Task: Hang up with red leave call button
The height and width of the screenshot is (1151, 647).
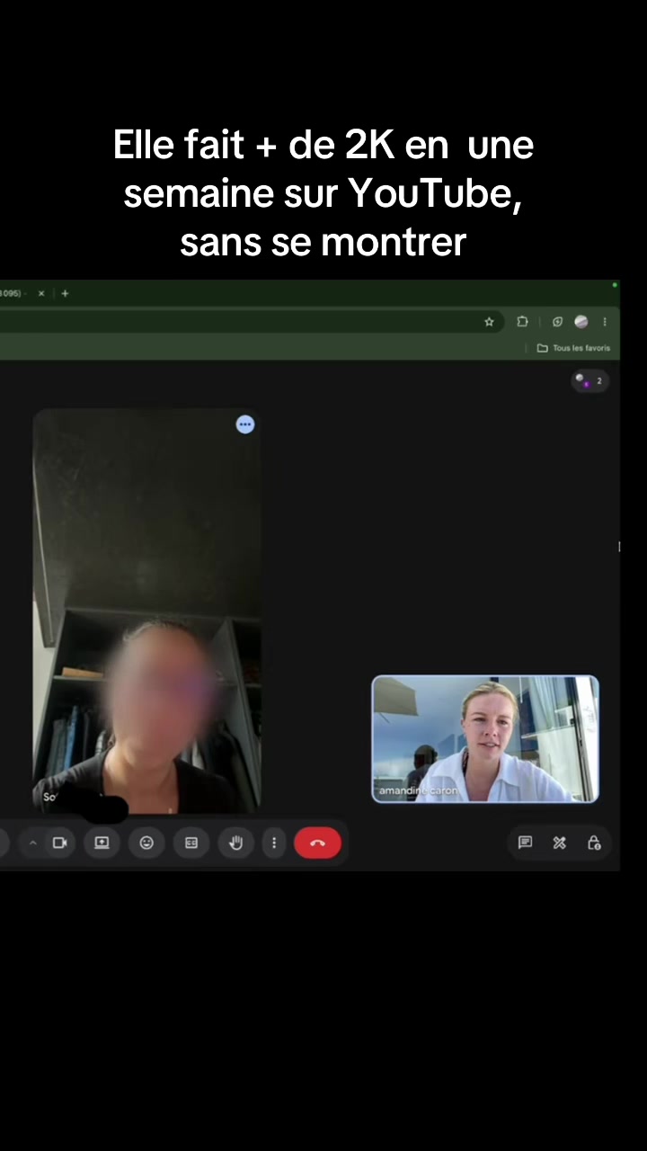Action: click(x=317, y=843)
